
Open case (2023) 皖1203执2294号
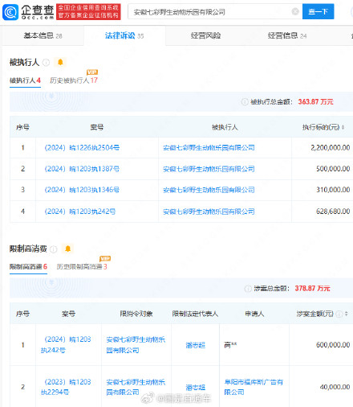tap(66, 387)
